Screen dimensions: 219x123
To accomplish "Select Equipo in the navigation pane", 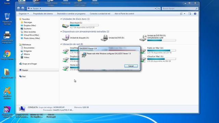I will pos(25,70).
